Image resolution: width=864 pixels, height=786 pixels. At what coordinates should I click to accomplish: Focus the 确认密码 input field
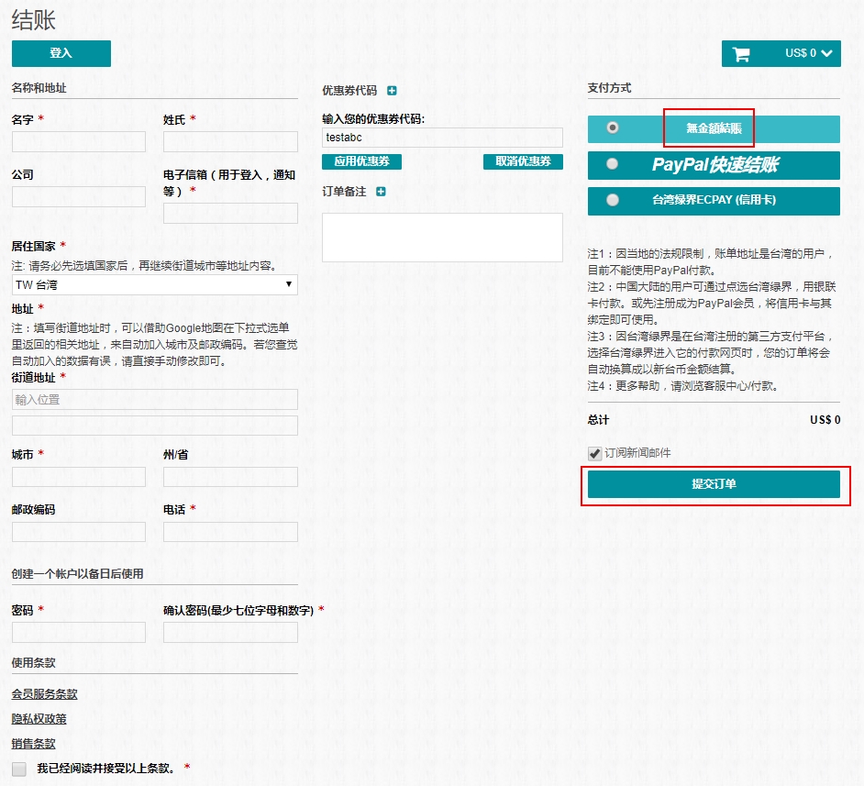click(x=230, y=632)
